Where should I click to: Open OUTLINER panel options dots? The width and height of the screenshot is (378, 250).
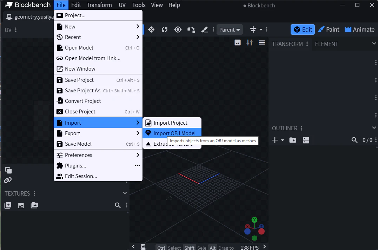tap(301, 128)
